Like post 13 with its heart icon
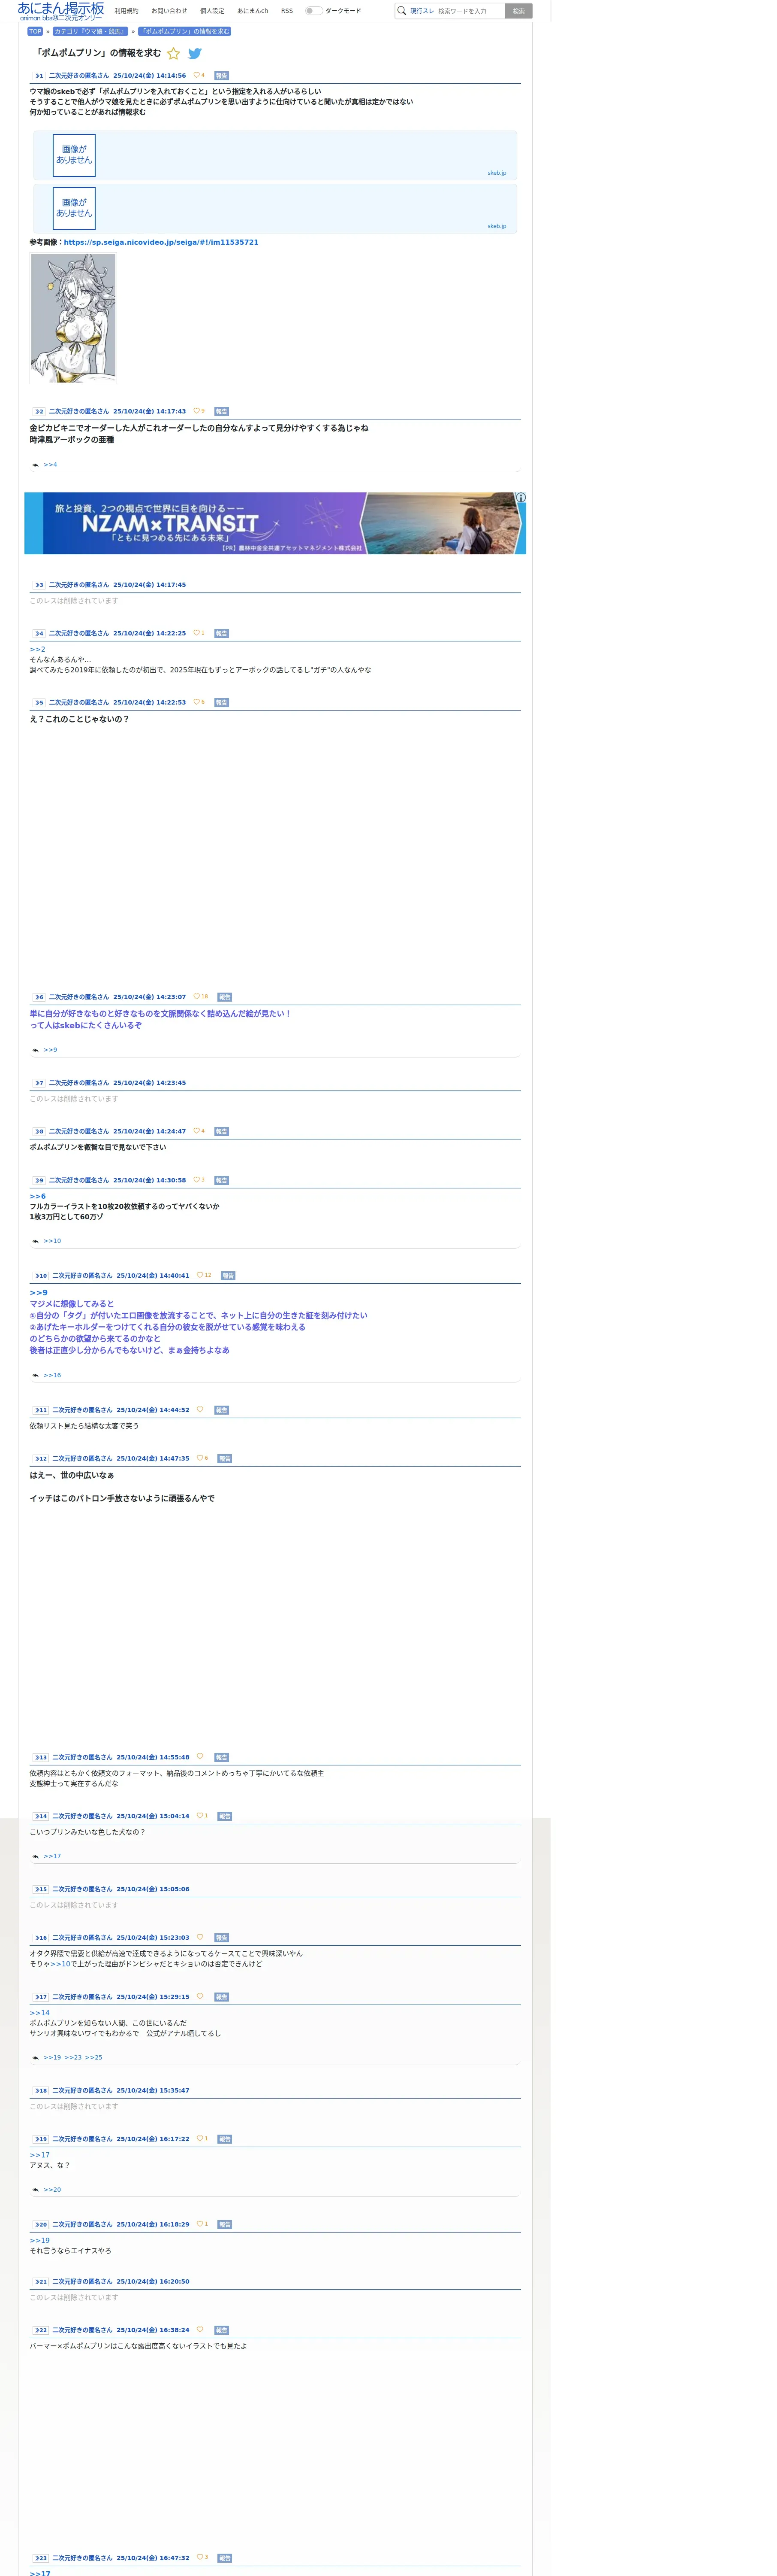The image size is (777, 2576). point(200,1757)
